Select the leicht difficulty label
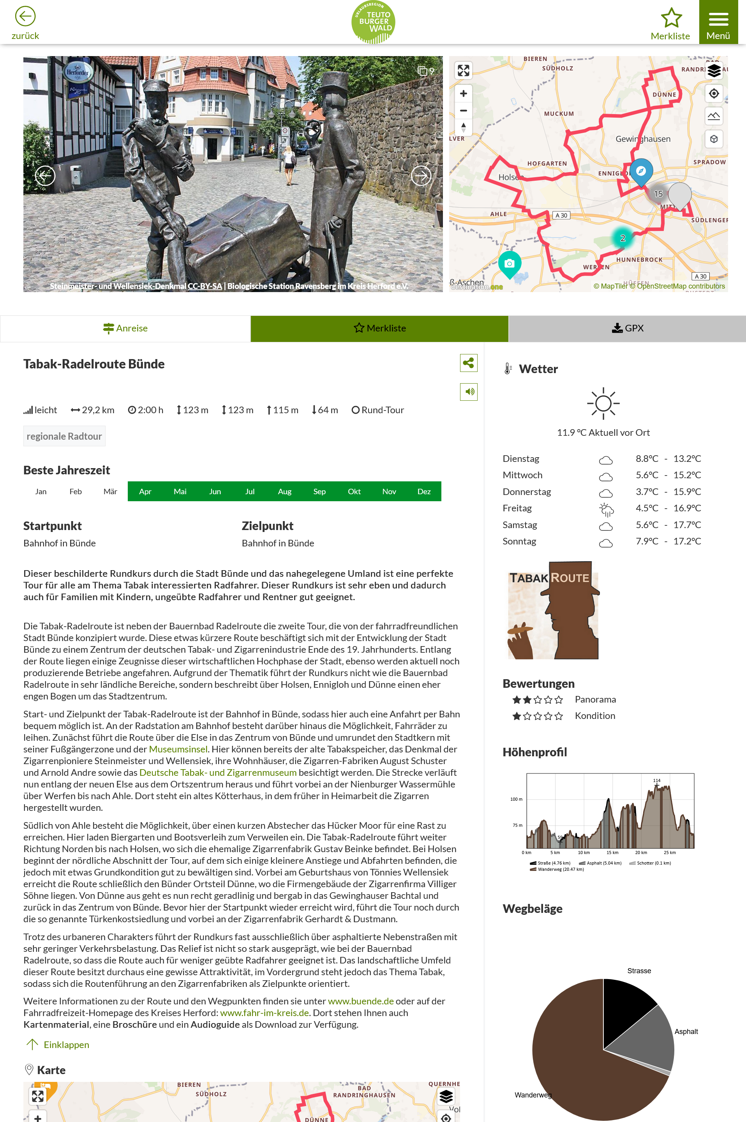The height and width of the screenshot is (1122, 746). [x=41, y=410]
